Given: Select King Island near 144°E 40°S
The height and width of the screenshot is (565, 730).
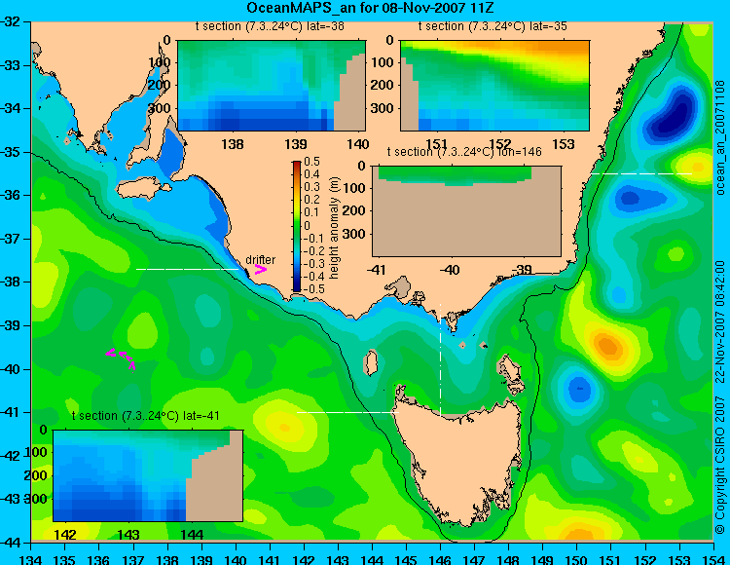Looking at the screenshot, I should coord(371,363).
